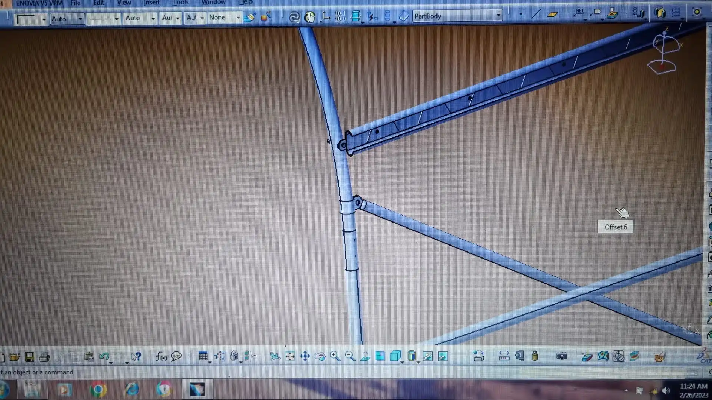Open the Design Table grid icon
Image resolution: width=712 pixels, height=400 pixels.
[x=203, y=356]
